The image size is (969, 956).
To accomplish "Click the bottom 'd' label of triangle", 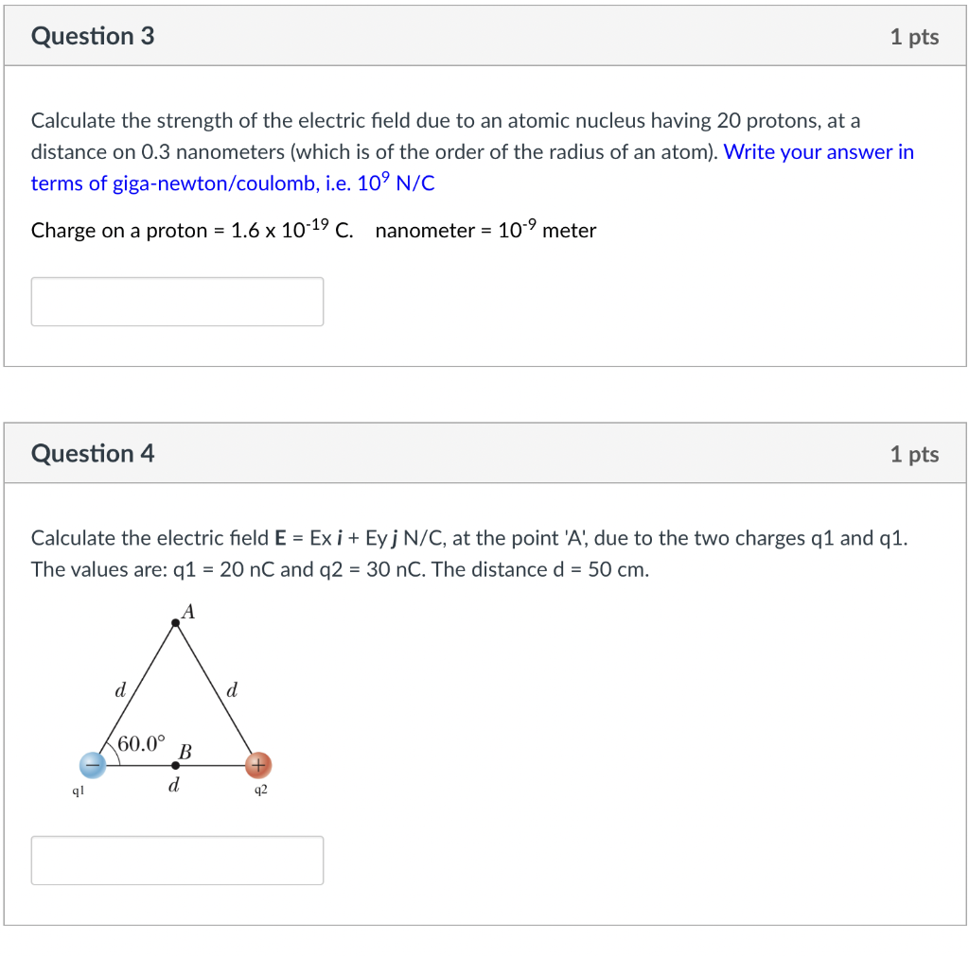I will (x=174, y=786).
